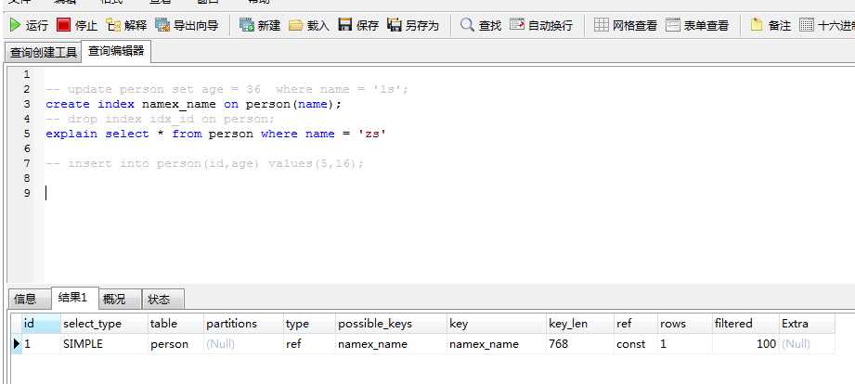Click the row indicator arrow of row 1

tap(17, 344)
